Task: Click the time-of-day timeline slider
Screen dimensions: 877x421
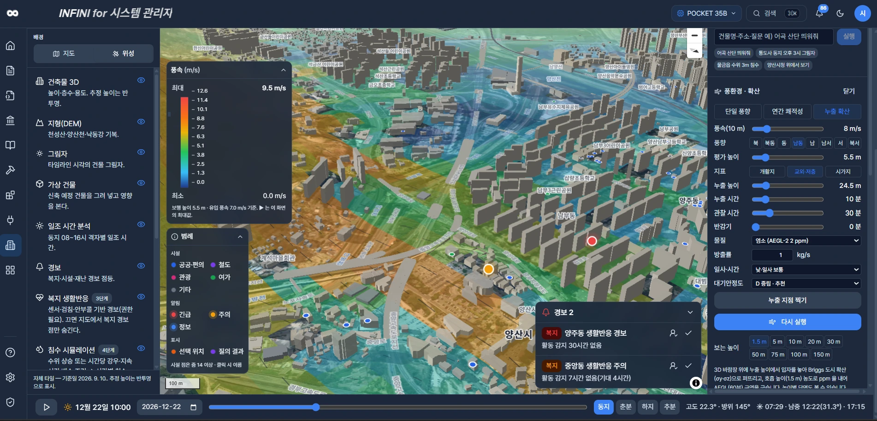Action: [397, 407]
